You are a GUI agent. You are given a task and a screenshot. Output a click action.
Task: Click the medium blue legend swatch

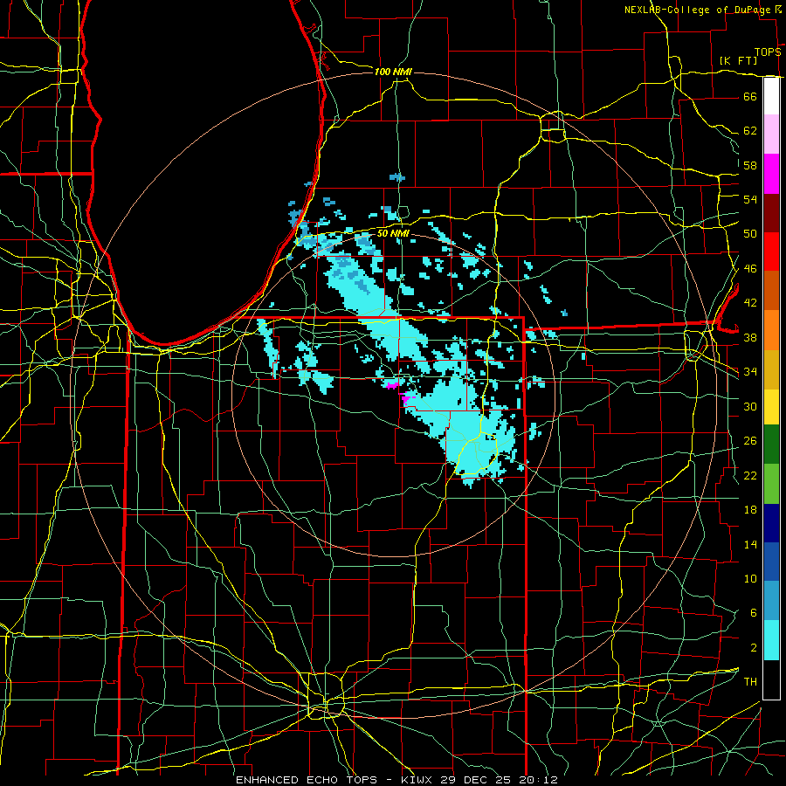tap(771, 561)
